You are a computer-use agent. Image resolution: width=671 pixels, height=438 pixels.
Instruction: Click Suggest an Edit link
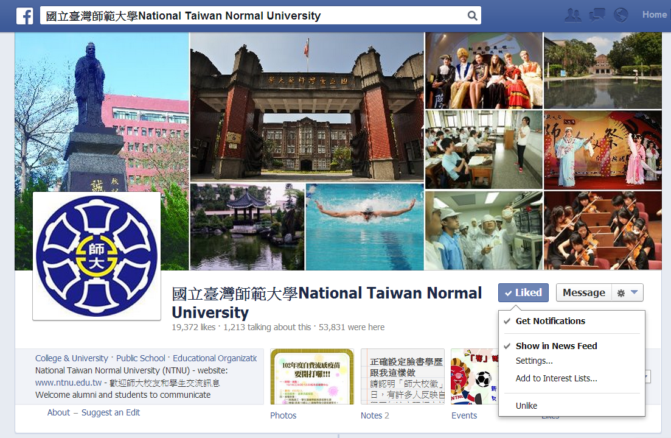[x=110, y=412]
